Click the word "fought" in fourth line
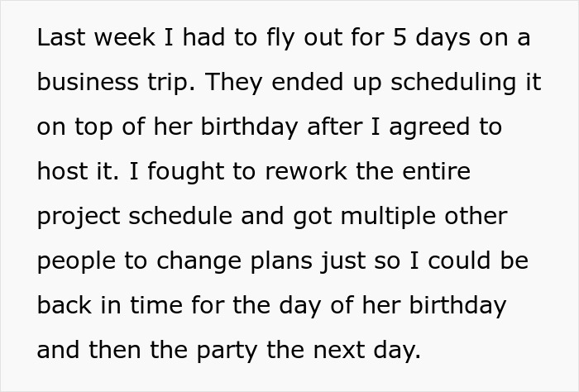 pos(186,171)
